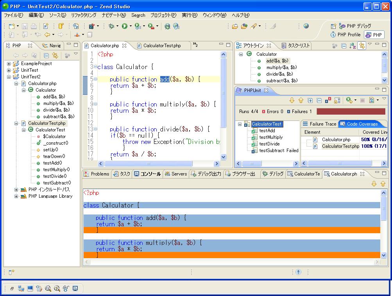Collapse all nodes in PHP Explorer
Viewport: 392px width, 296px height.
click(46, 55)
